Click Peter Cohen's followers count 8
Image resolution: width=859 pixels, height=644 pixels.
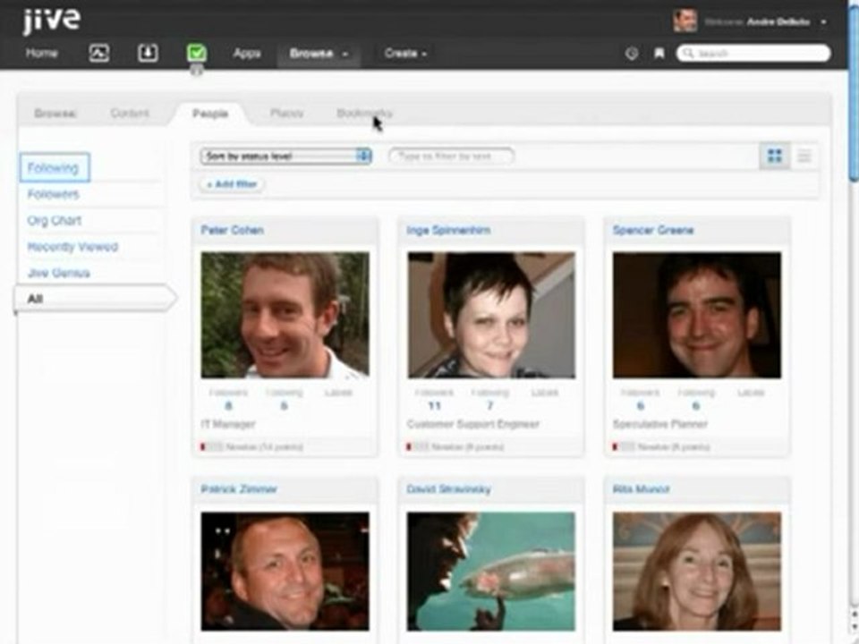(x=228, y=406)
